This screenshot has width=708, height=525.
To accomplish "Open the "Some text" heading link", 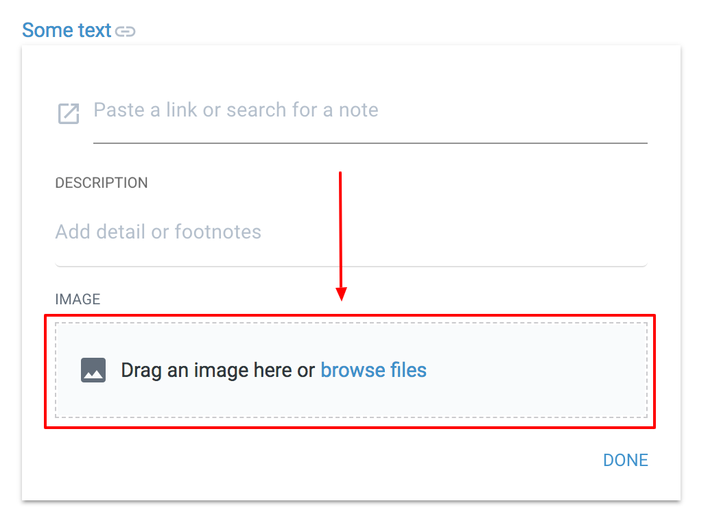I will (x=67, y=31).
